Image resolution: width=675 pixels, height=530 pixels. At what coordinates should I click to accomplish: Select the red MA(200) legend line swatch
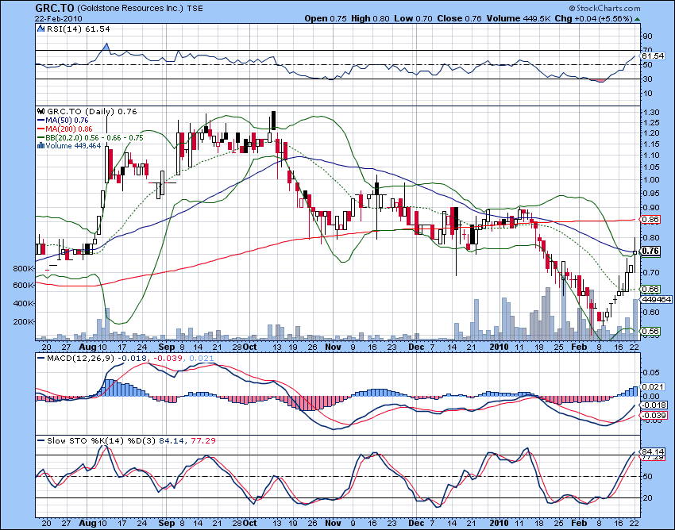[41, 129]
